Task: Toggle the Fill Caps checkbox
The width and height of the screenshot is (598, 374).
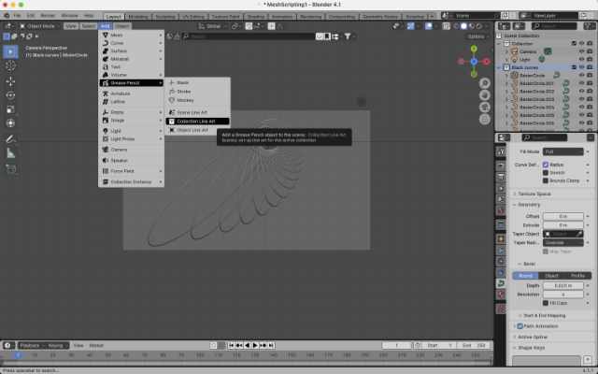Action: pos(546,303)
